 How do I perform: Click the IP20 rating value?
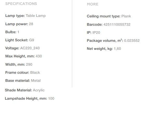(96, 32)
